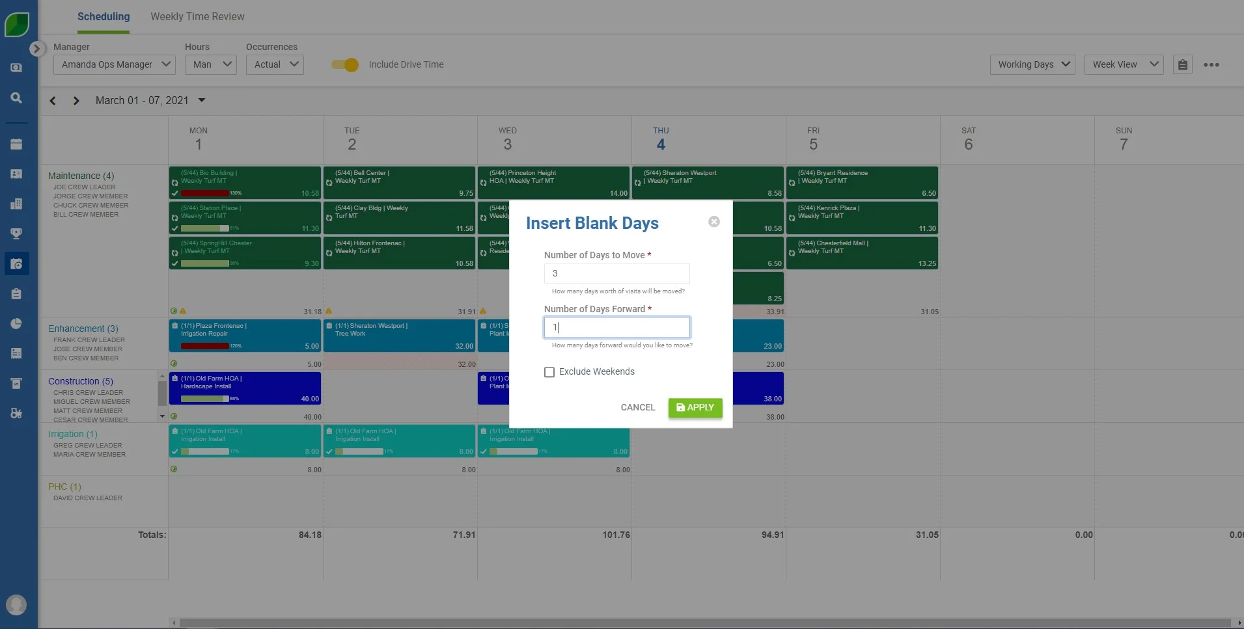Click the CANCEL button

click(x=637, y=407)
